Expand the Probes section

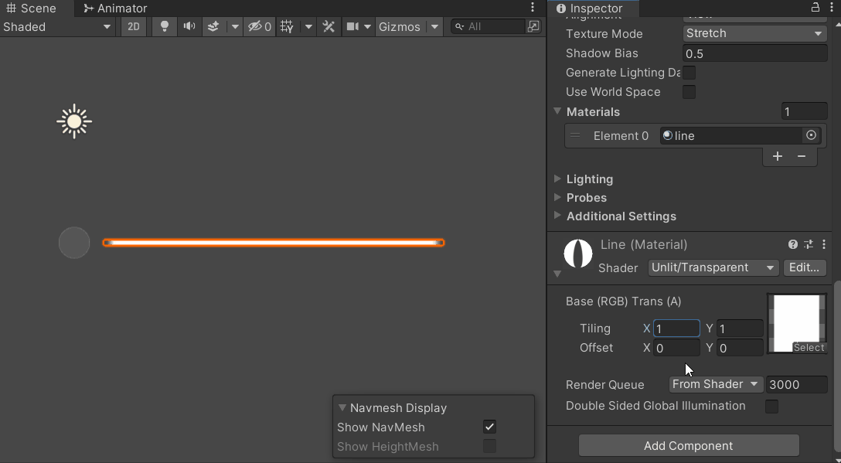coord(557,197)
